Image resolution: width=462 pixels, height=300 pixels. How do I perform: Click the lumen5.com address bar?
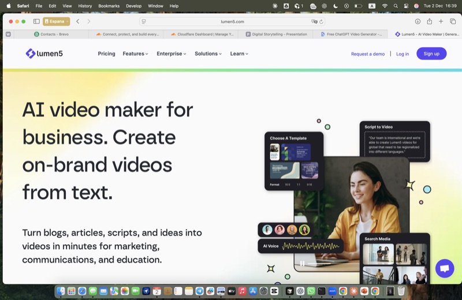(x=232, y=21)
